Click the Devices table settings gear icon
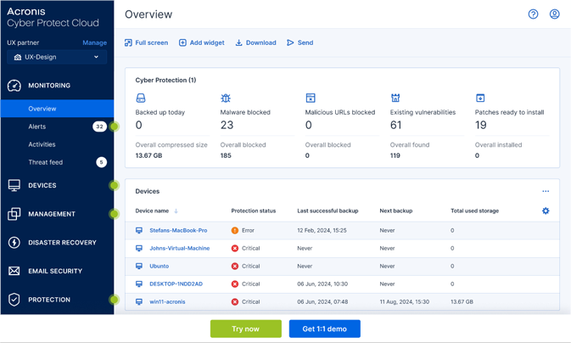The height and width of the screenshot is (343, 571). tap(546, 211)
